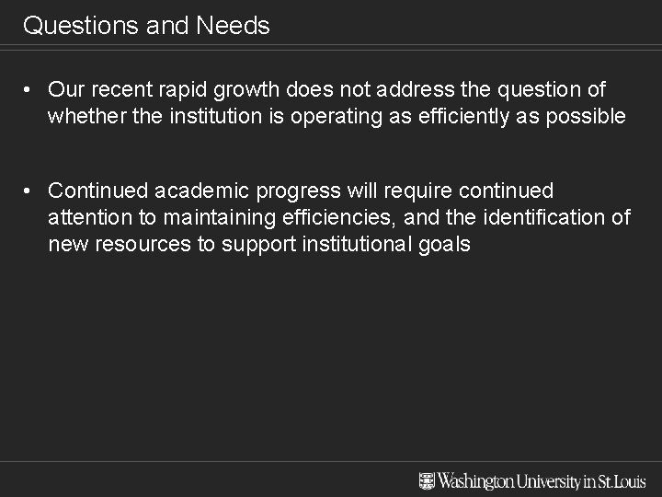Click the Washington University shield icon
Screen dimensions: 662x497
[427, 480]
